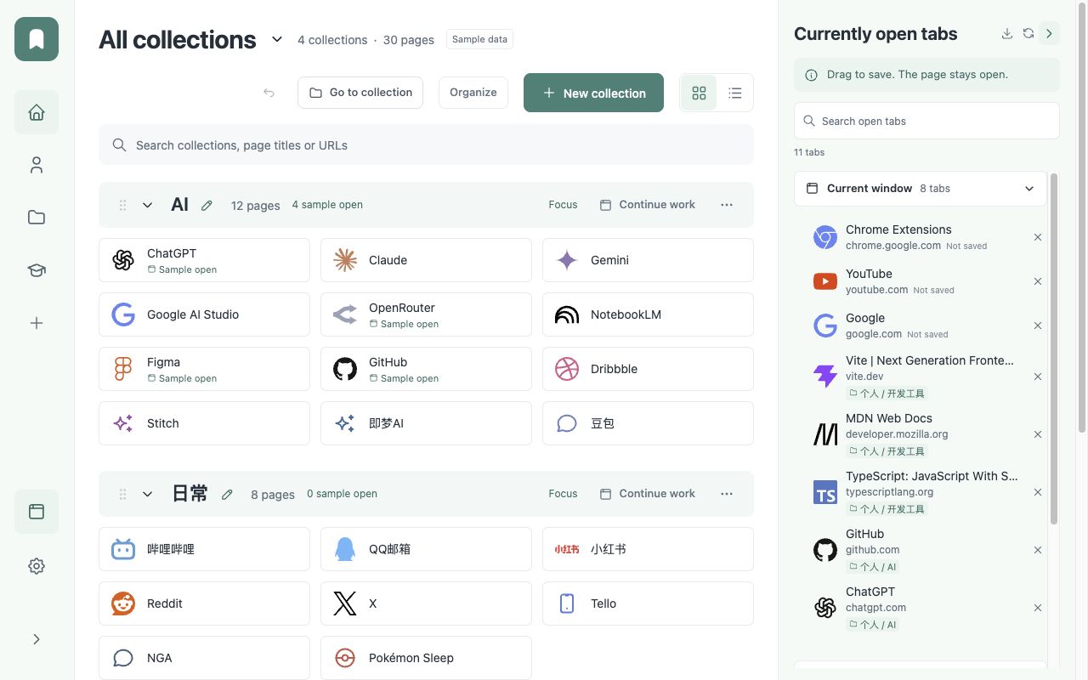Image resolution: width=1088 pixels, height=680 pixels.
Task: Open the Home sidebar icon
Action: pos(37,112)
